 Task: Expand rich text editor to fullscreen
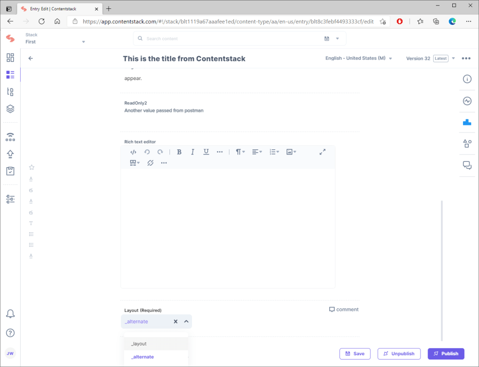322,152
